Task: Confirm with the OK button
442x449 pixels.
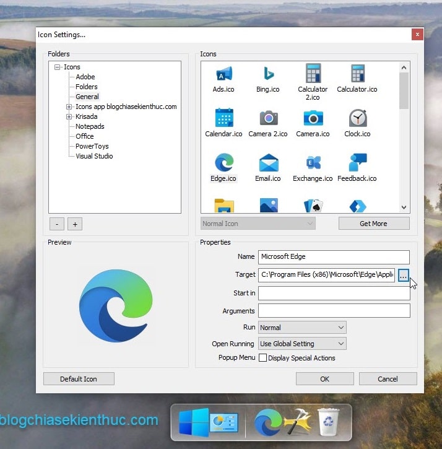Action: tap(325, 379)
